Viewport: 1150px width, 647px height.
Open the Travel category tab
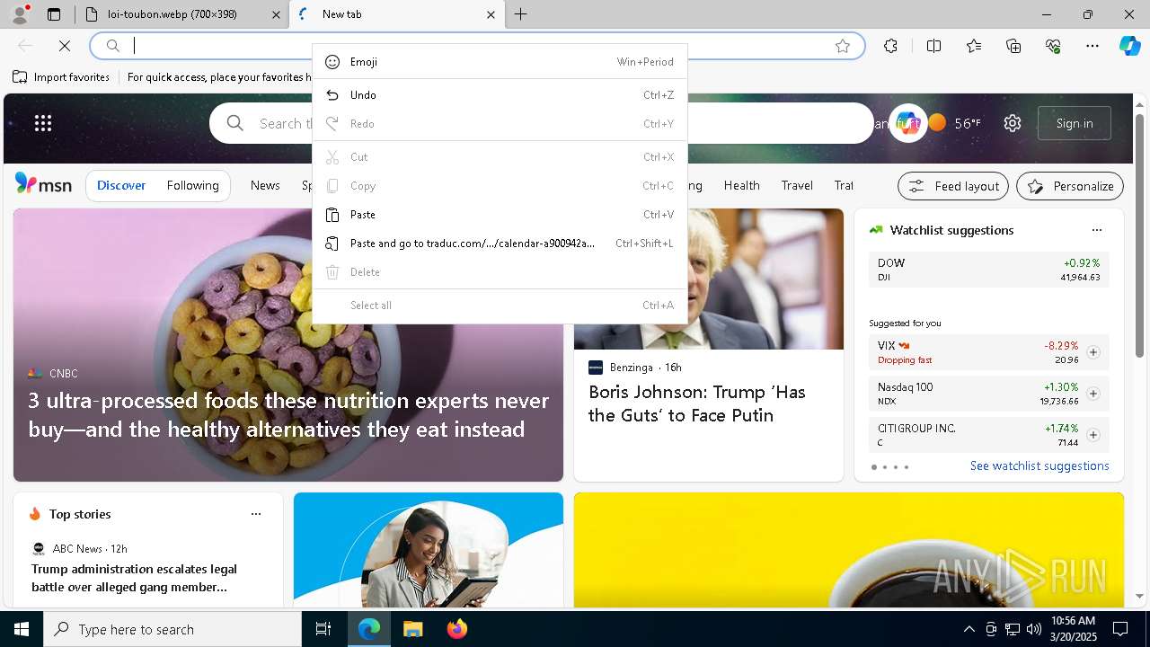(797, 185)
